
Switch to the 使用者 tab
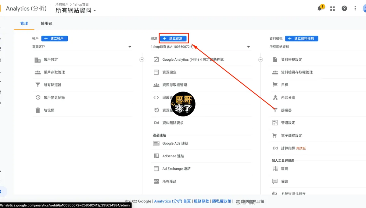pos(46,23)
